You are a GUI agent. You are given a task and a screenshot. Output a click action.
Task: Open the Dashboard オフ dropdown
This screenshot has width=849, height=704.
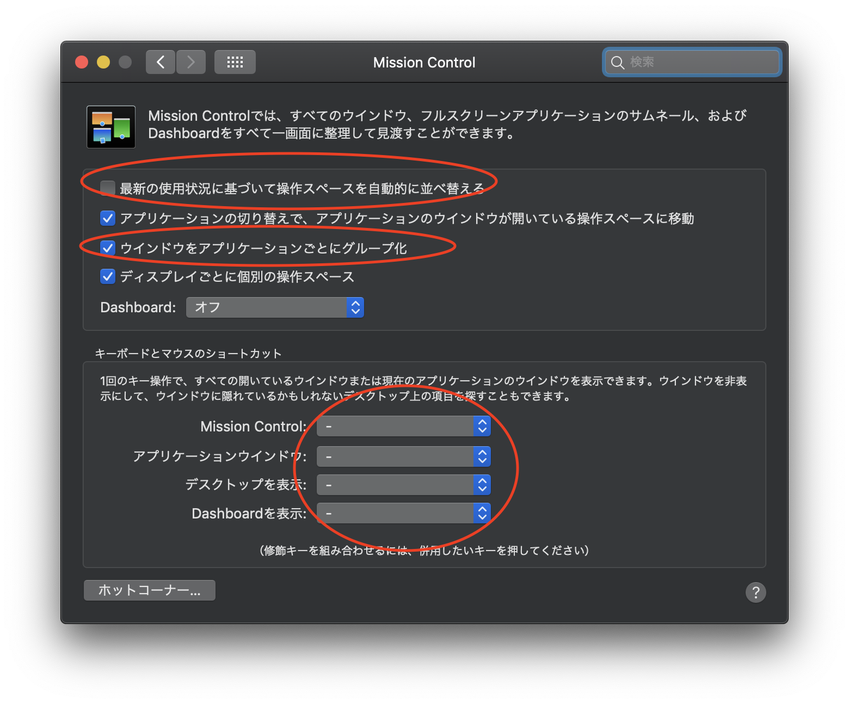[x=275, y=307]
